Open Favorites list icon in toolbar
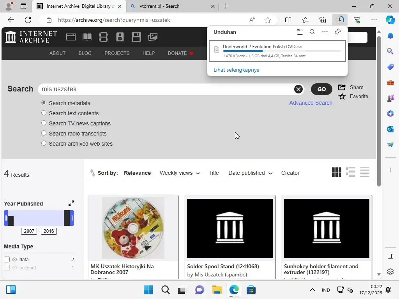Image resolution: width=399 pixels, height=299 pixels. click(305, 20)
